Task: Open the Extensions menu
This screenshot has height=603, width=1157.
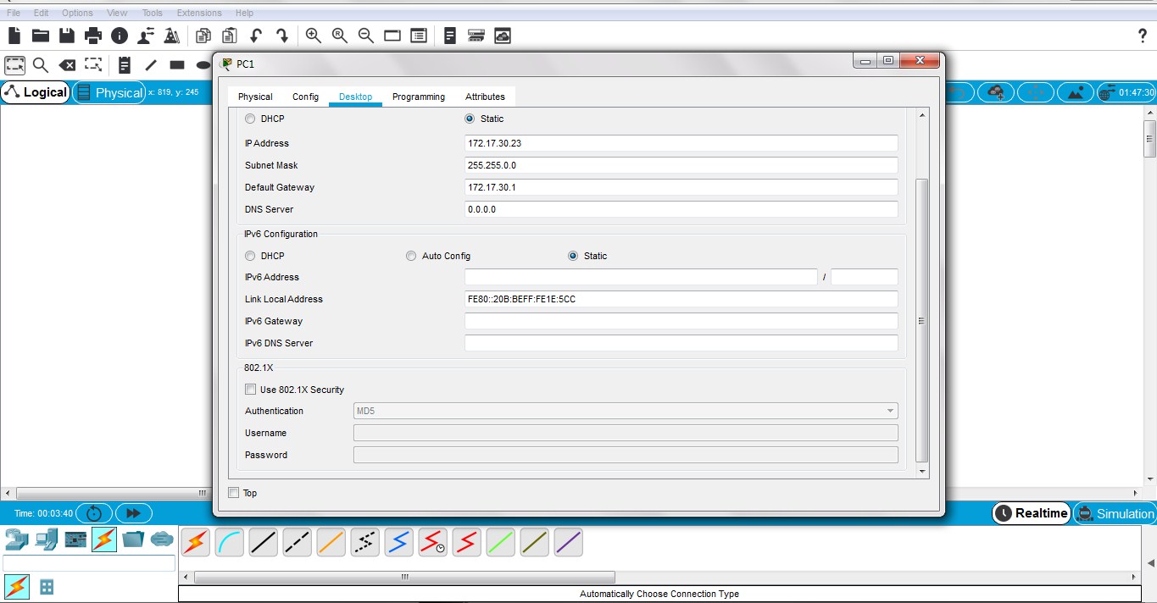Action: (199, 13)
